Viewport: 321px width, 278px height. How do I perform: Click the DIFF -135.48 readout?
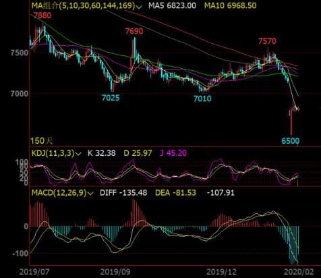(x=123, y=193)
